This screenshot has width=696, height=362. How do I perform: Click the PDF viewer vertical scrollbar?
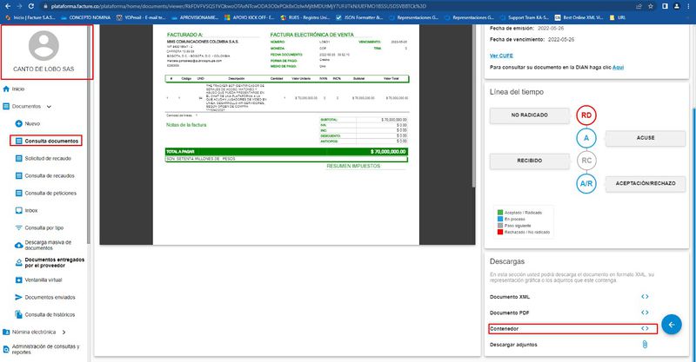pos(473,105)
